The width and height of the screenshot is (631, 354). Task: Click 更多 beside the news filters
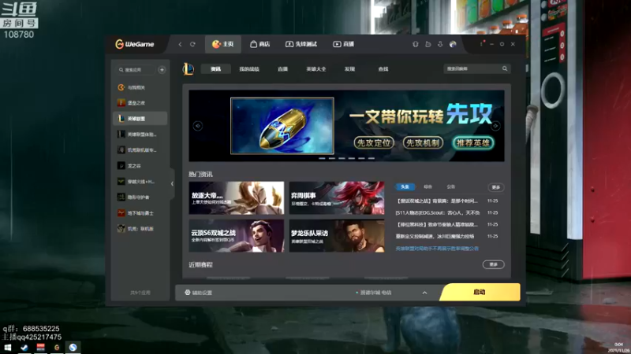[x=496, y=187]
